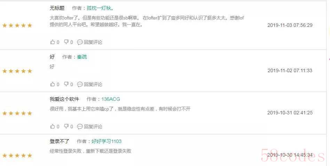Click 回复评论 under 秦疏's review
Screen dimensions: 330x166
pyautogui.click(x=93, y=84)
